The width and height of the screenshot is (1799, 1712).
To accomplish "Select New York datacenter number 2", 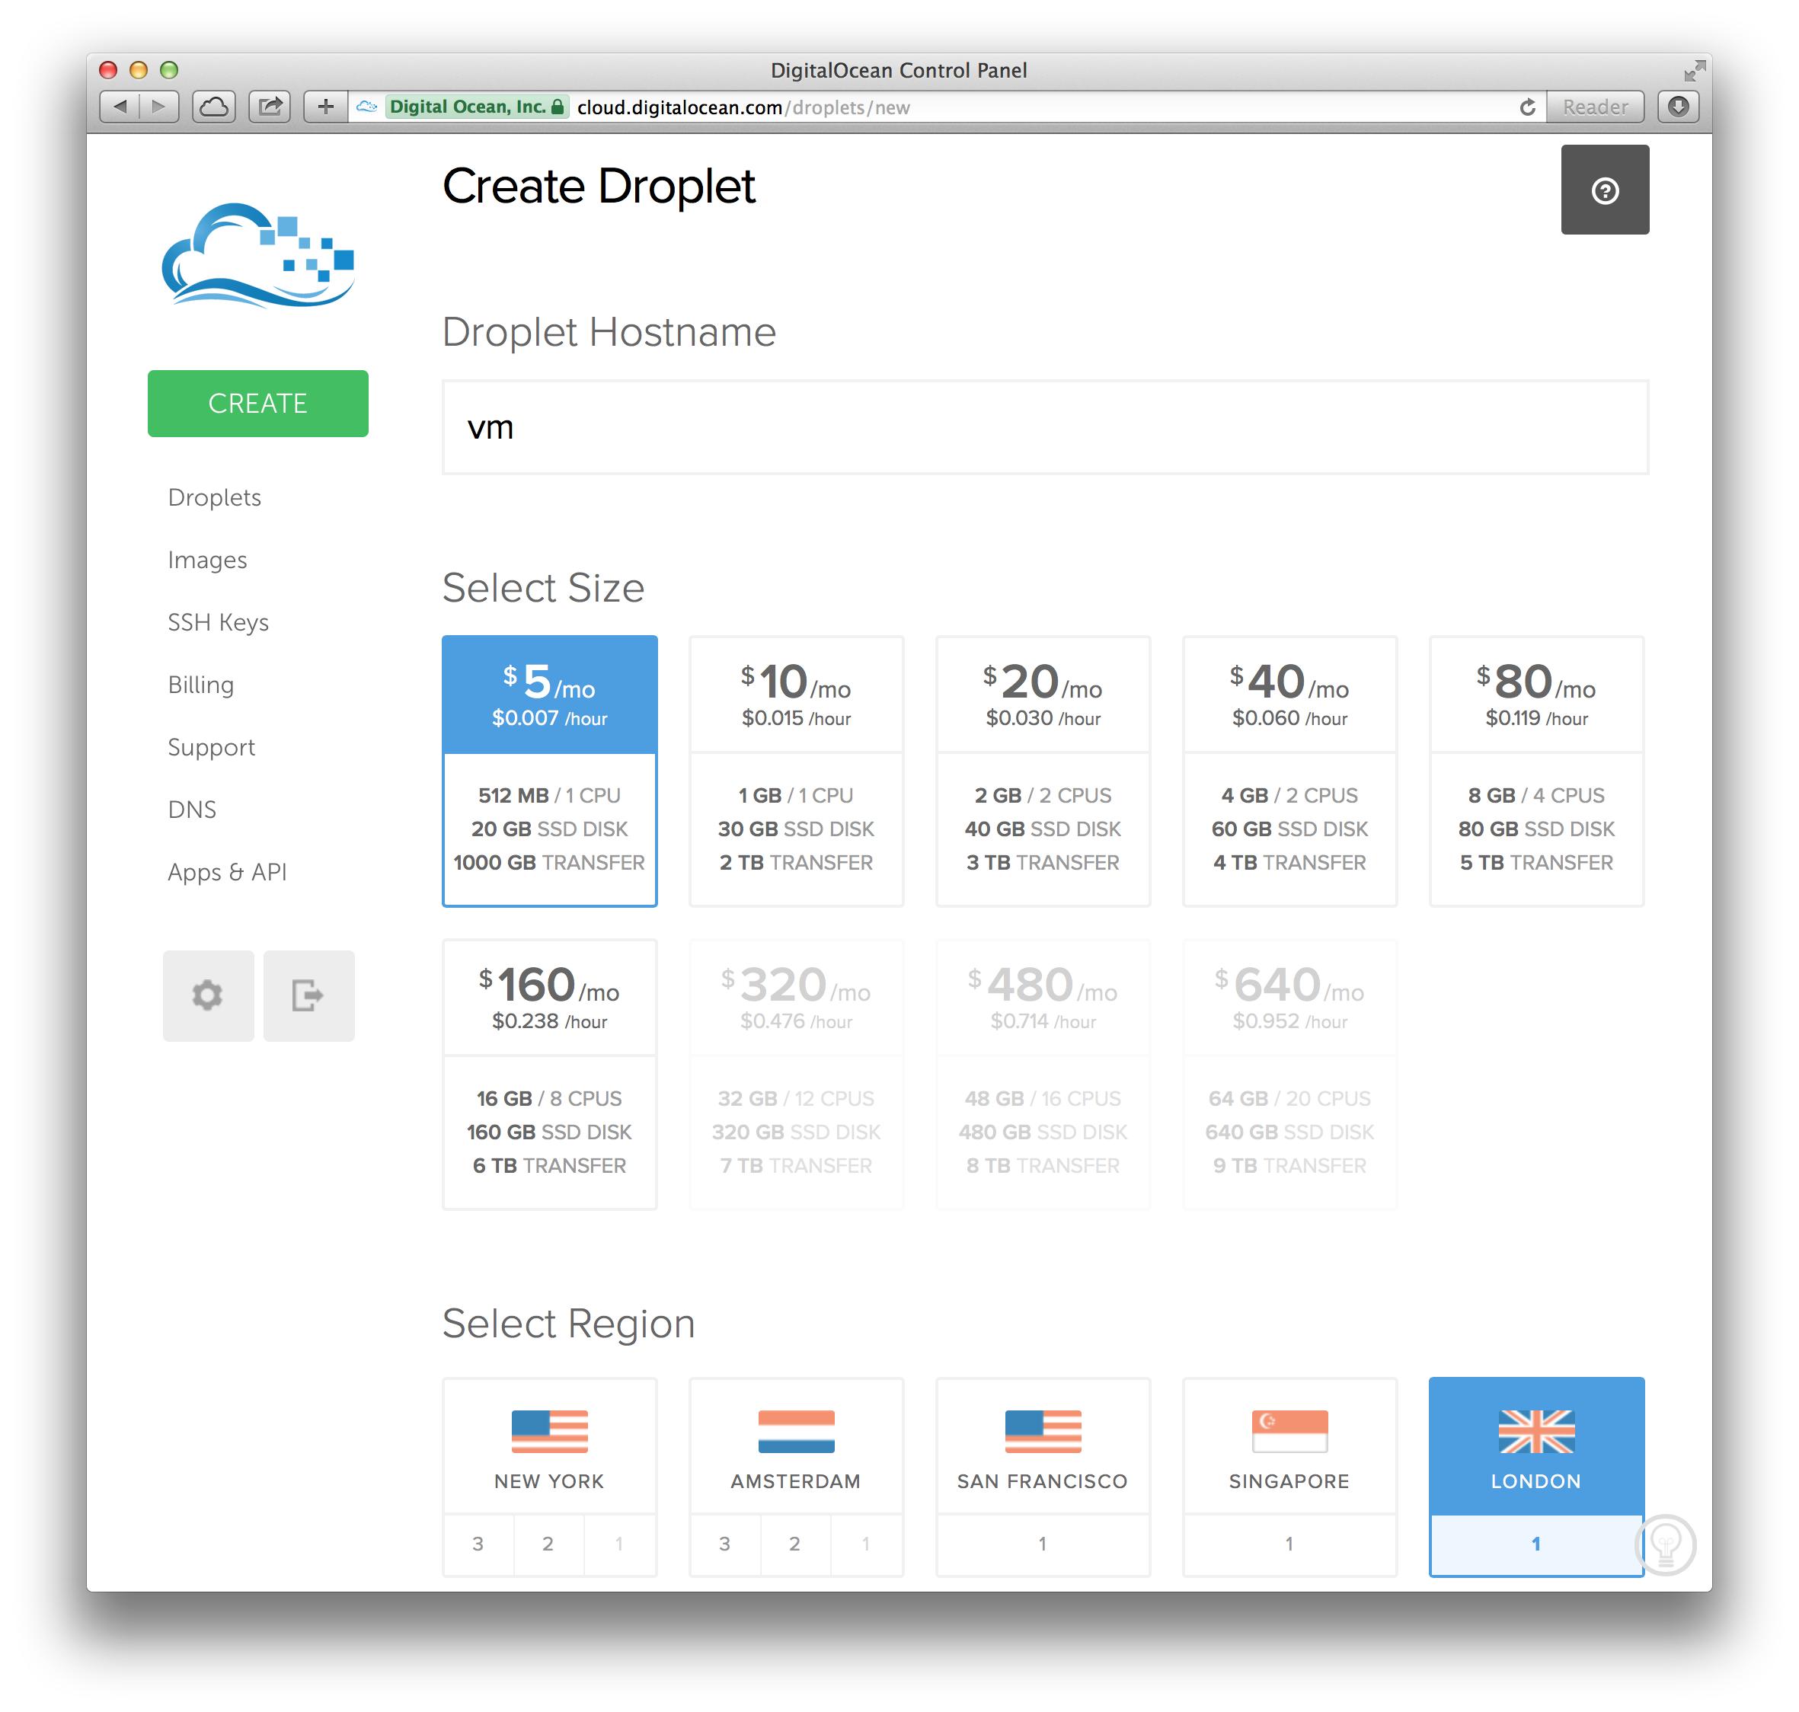I will (548, 1543).
